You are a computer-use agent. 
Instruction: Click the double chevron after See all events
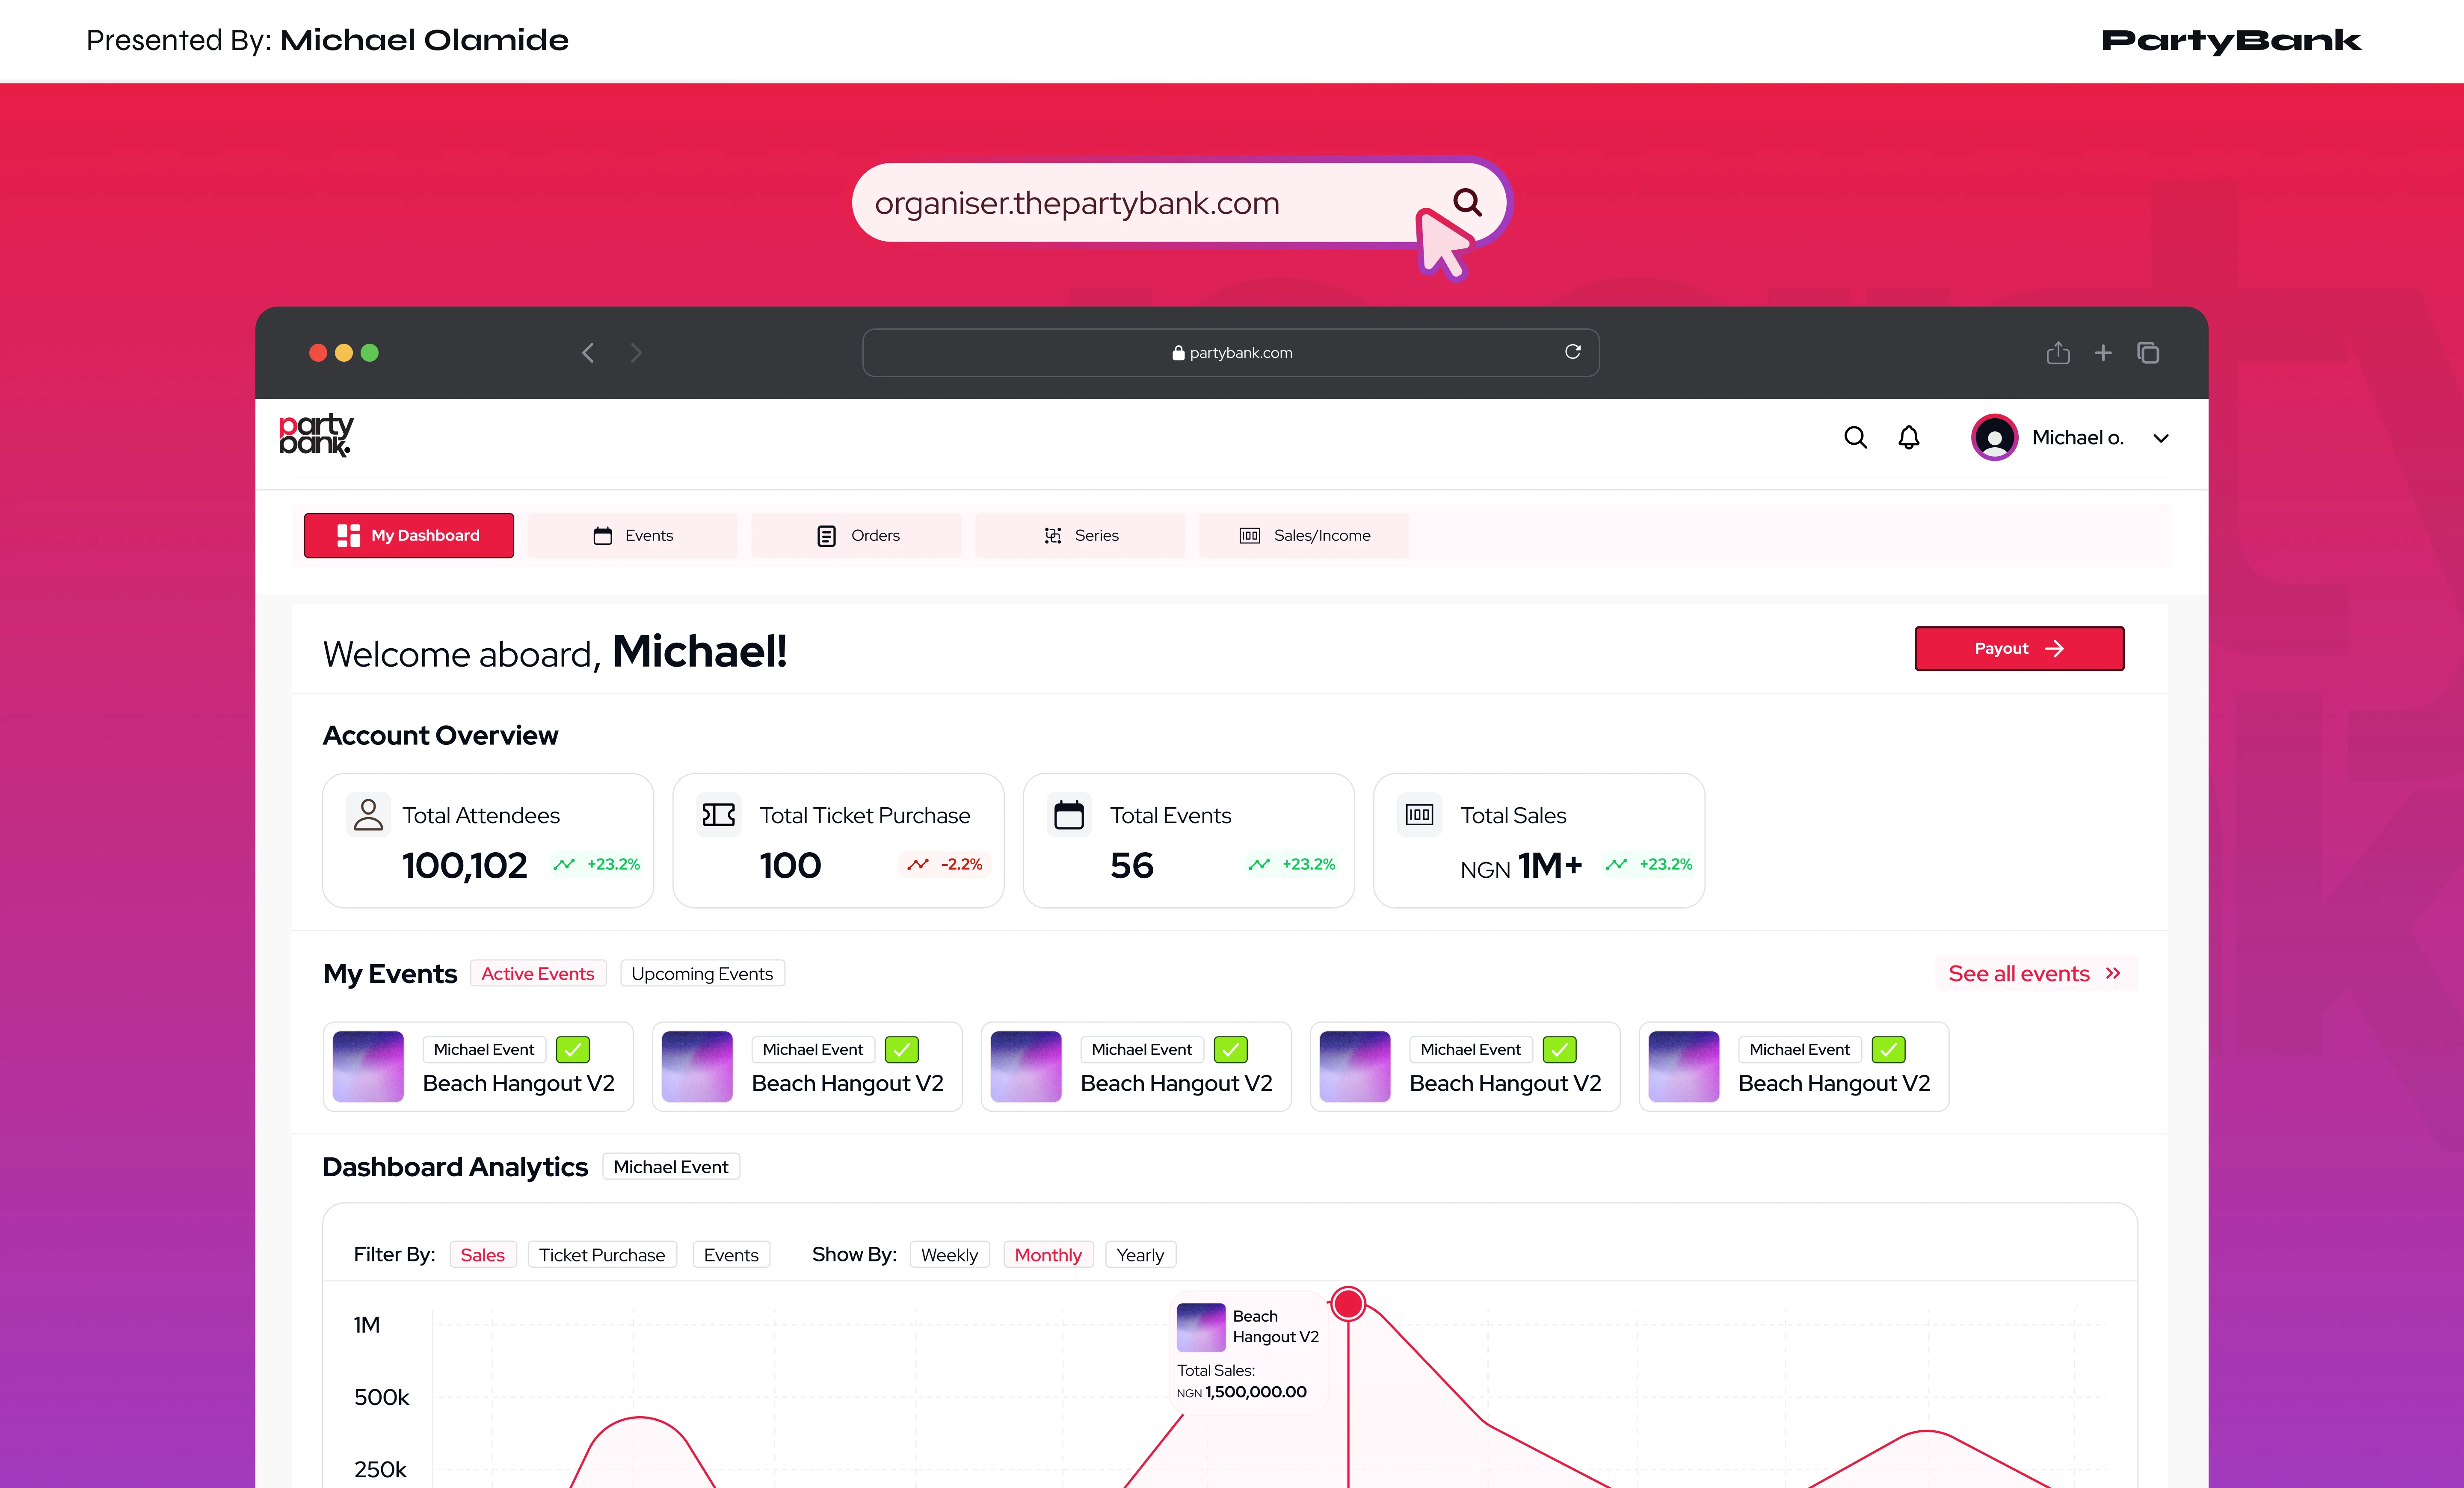pyautogui.click(x=2113, y=973)
